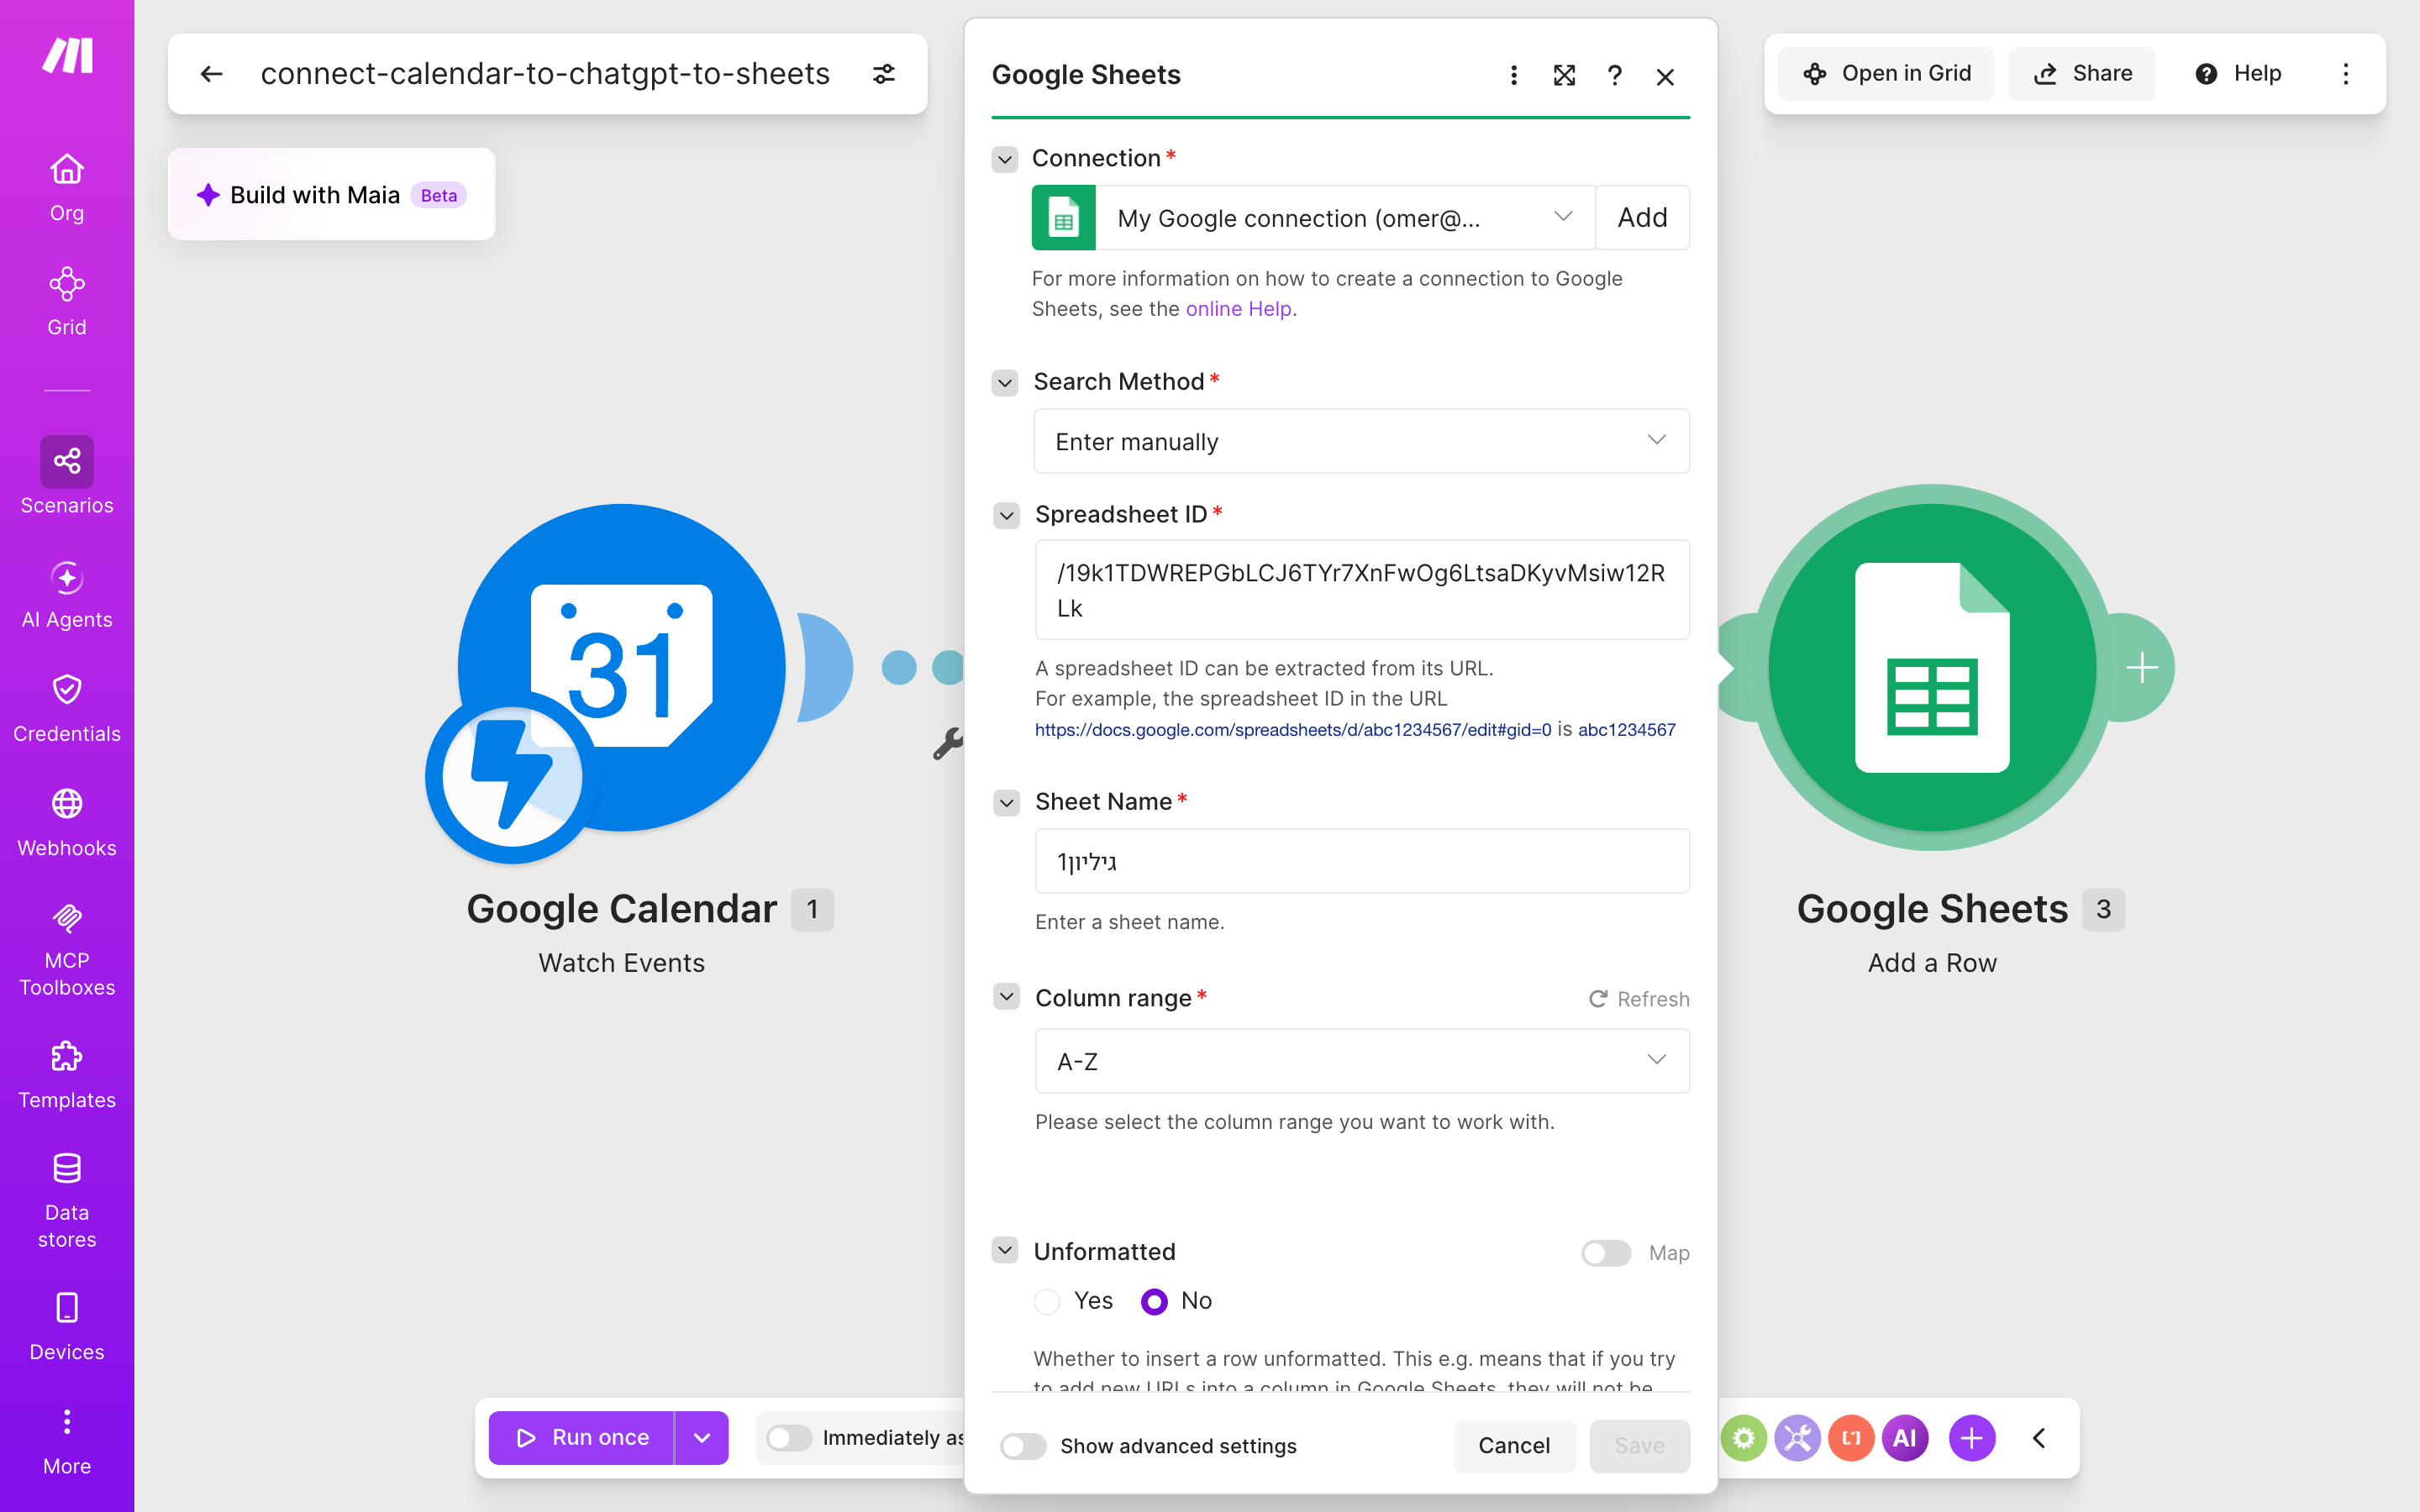
Task: Collapse the Sheet Name section
Action: [x=1006, y=803]
